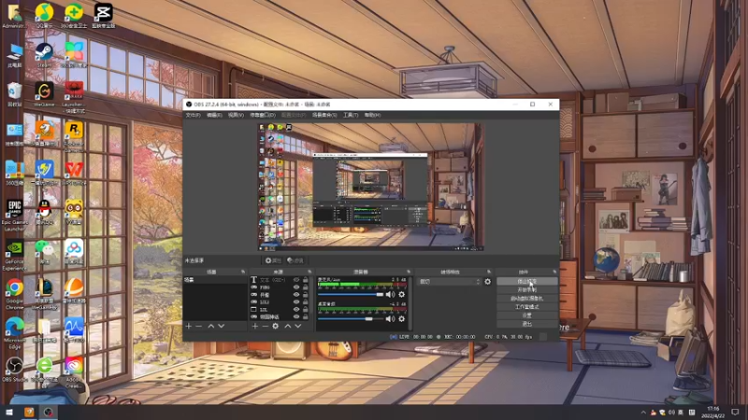The height and width of the screenshot is (420, 748).
Task: Open the Windows Start menu
Action: point(9,413)
